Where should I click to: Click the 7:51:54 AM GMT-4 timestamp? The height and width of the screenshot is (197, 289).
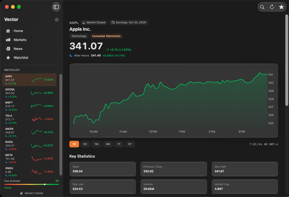tap(264, 144)
